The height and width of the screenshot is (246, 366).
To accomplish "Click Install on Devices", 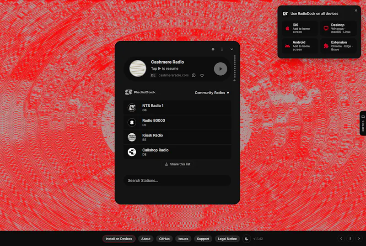I will coord(119,239).
